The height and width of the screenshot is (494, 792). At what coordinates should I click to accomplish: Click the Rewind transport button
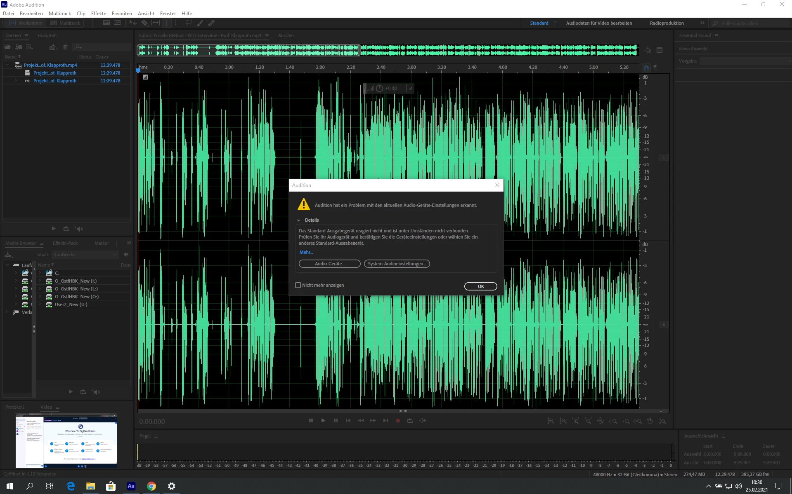click(361, 421)
